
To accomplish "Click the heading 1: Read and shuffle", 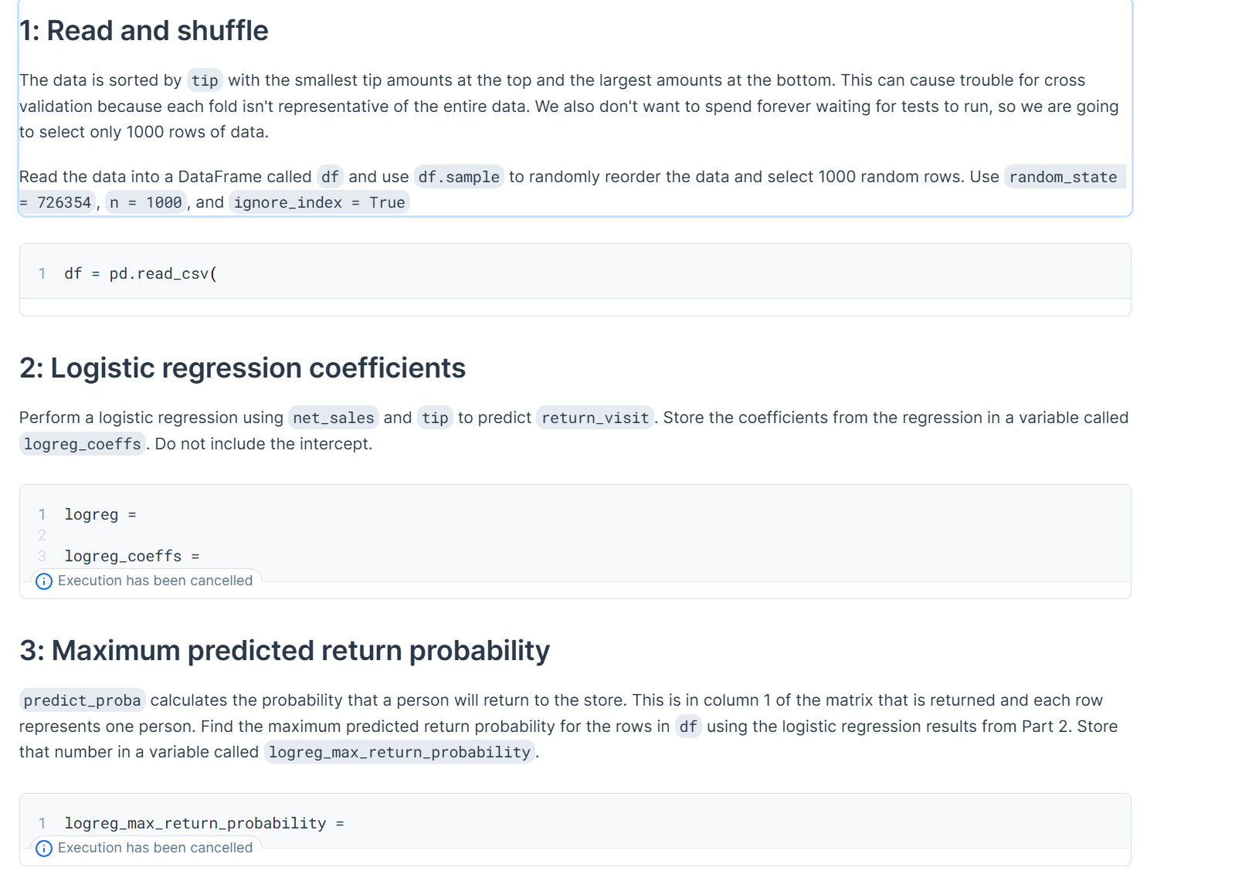I will coord(144,31).
